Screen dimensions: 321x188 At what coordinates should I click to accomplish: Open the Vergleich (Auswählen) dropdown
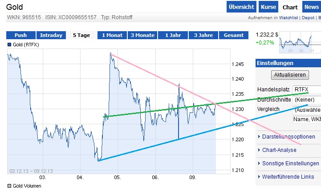coord(306,109)
